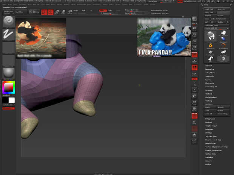Open the current brush thumbnail picker
This screenshot has width=234, height=175.
(9, 21)
